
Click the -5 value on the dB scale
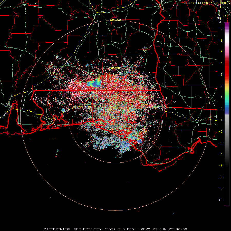pos(220,166)
